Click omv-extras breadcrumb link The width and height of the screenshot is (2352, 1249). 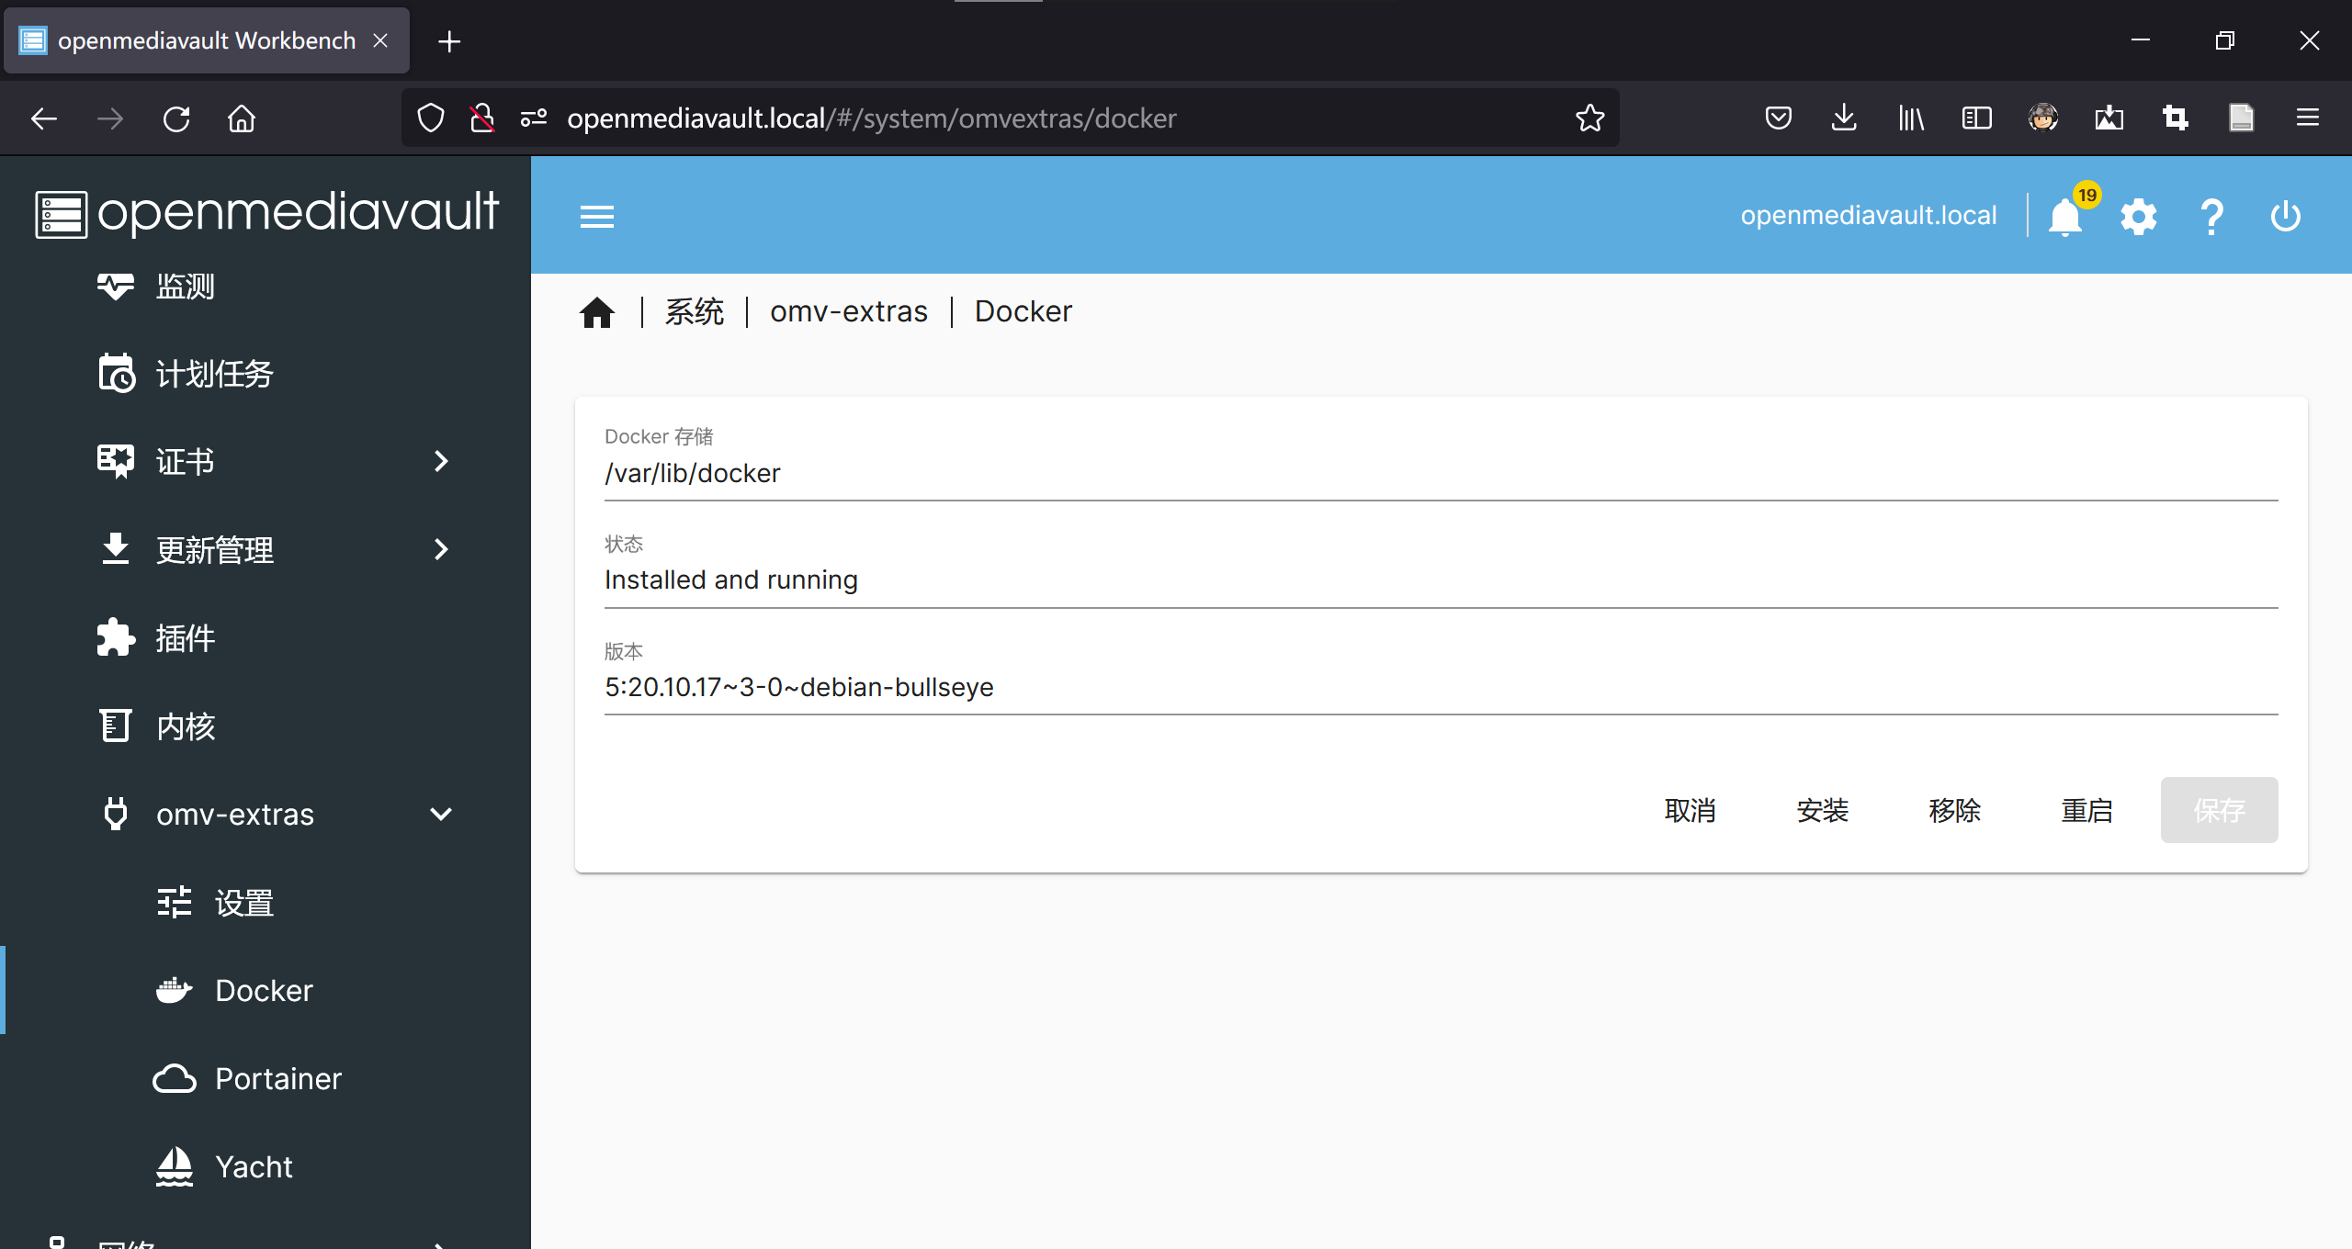pyautogui.click(x=849, y=312)
